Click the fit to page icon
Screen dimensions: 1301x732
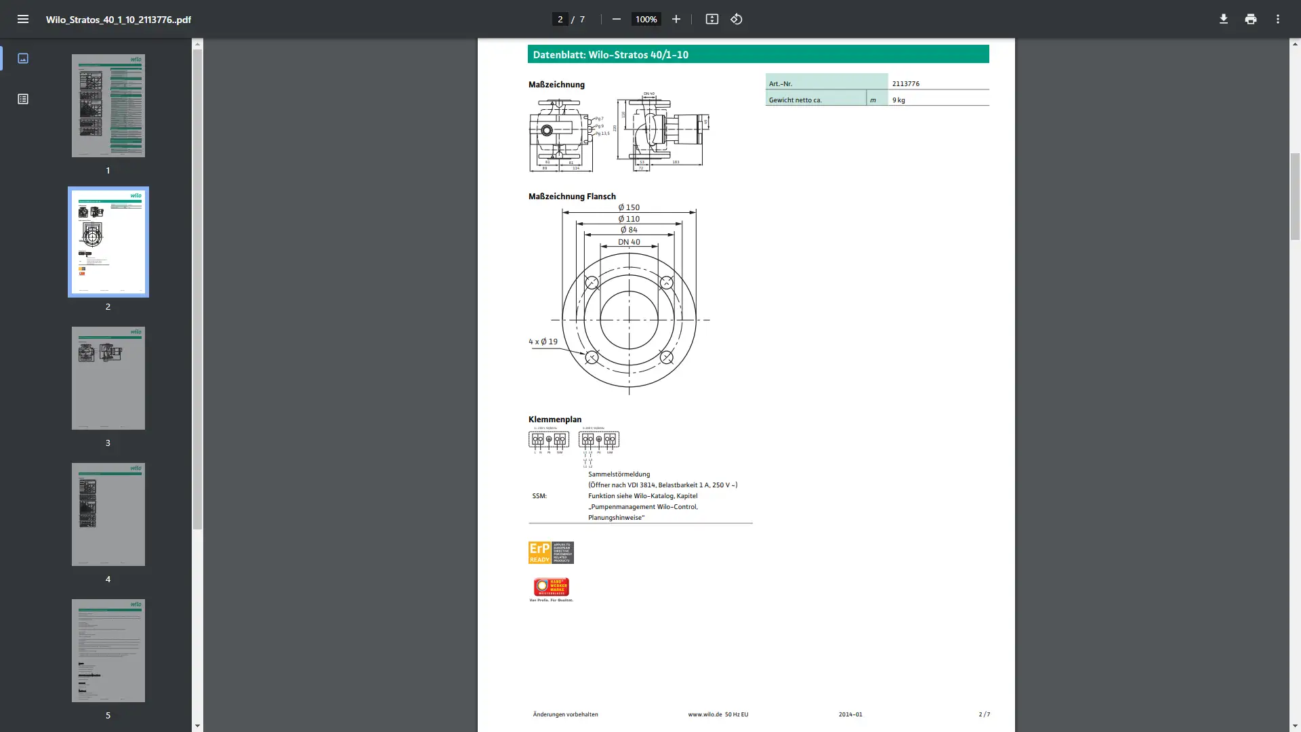pos(711,19)
